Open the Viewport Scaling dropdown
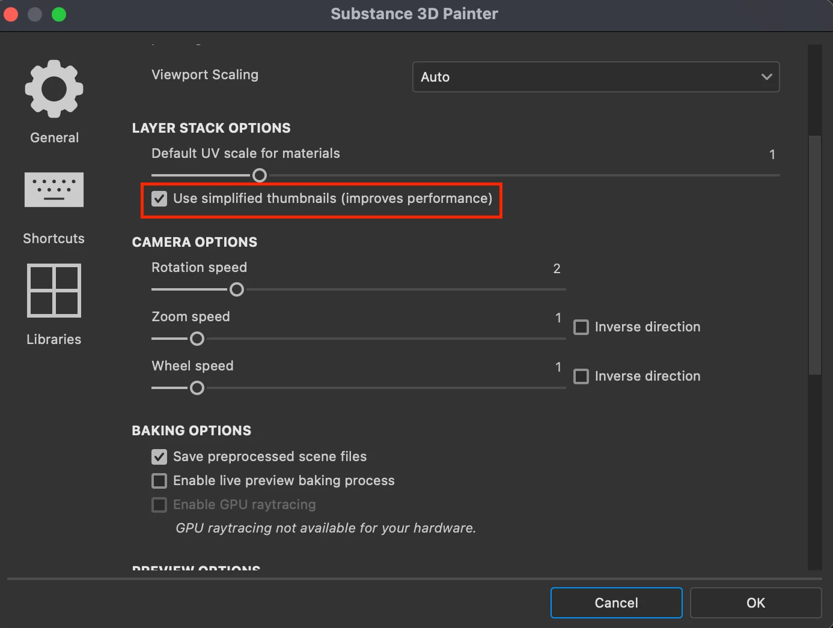The width and height of the screenshot is (833, 628). 596,77
